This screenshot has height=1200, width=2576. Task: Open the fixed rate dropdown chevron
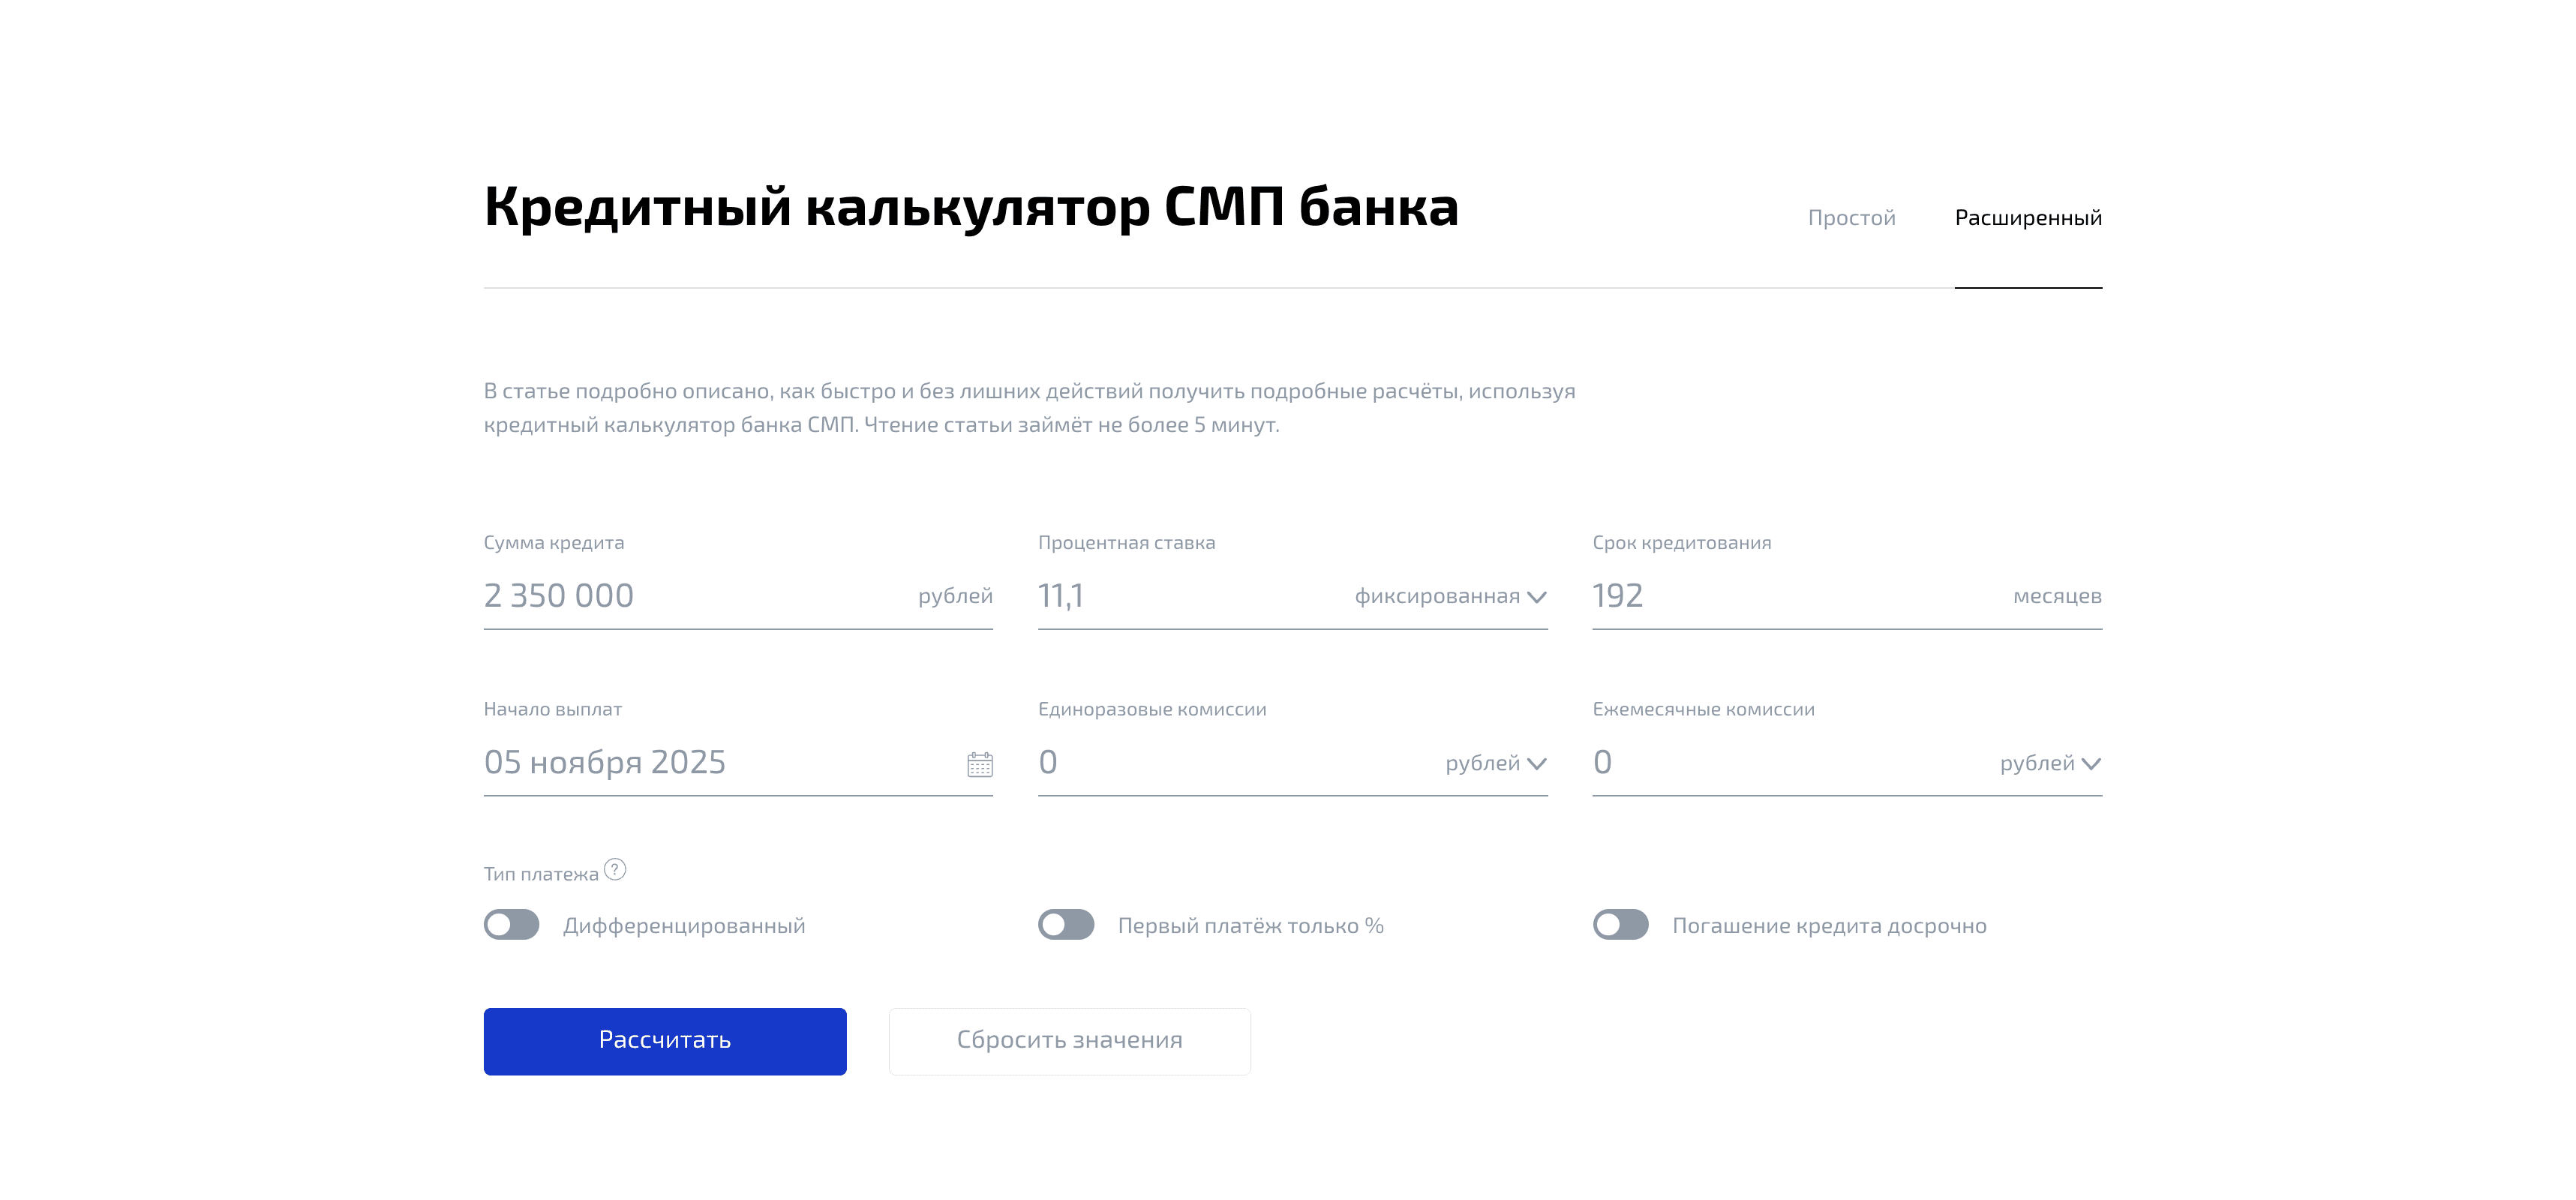1537,596
